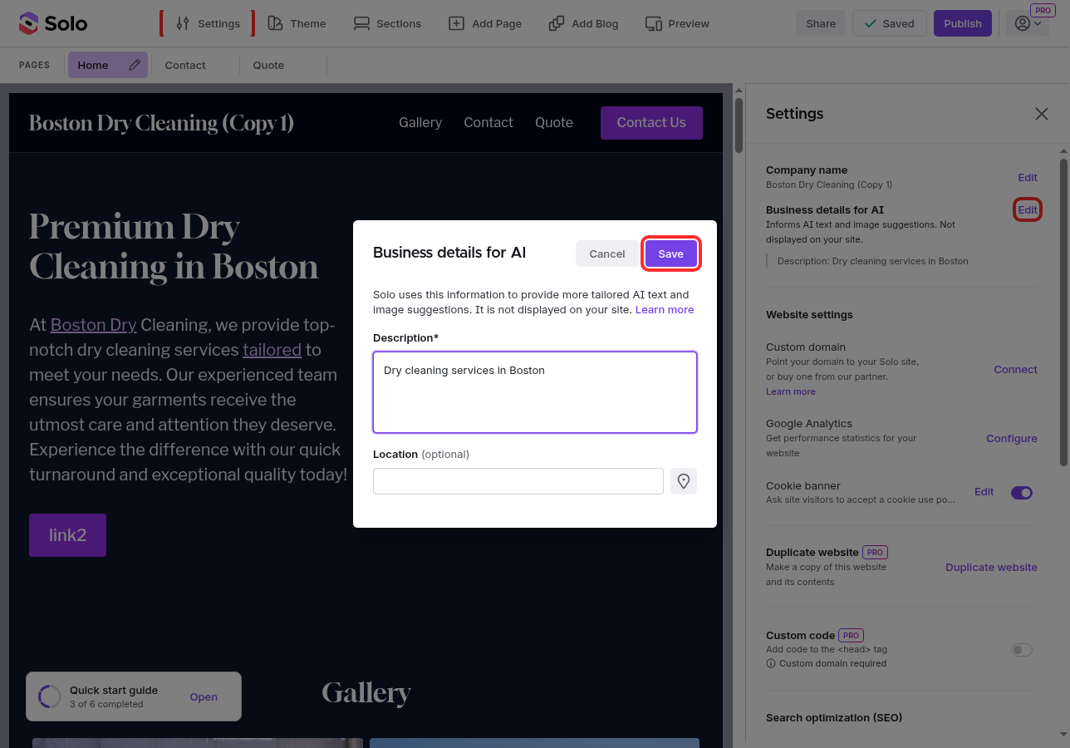This screenshot has width=1070, height=748.
Task: Click the Quick start progress ring
Action: [50, 696]
